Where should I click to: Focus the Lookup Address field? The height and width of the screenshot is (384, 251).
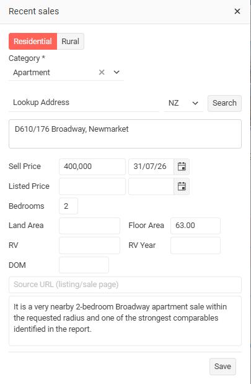click(x=84, y=103)
